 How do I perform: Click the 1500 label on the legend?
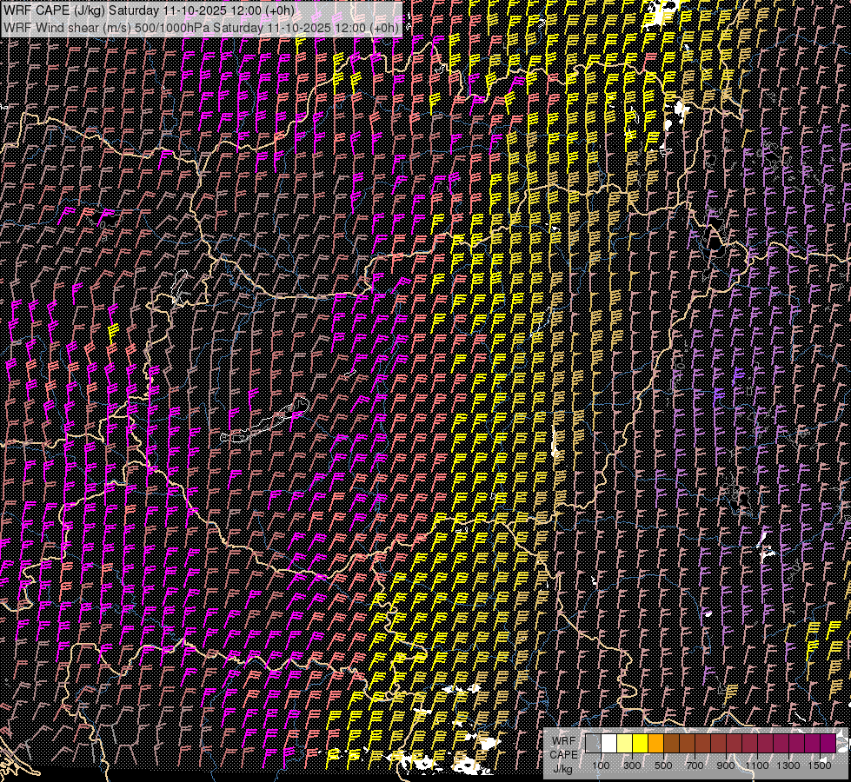click(x=820, y=765)
